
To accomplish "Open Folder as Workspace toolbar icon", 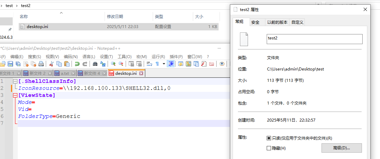I will click(x=212, y=64).
